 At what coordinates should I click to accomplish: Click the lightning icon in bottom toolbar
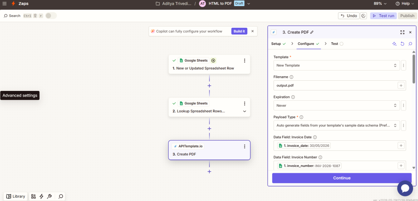41,197
